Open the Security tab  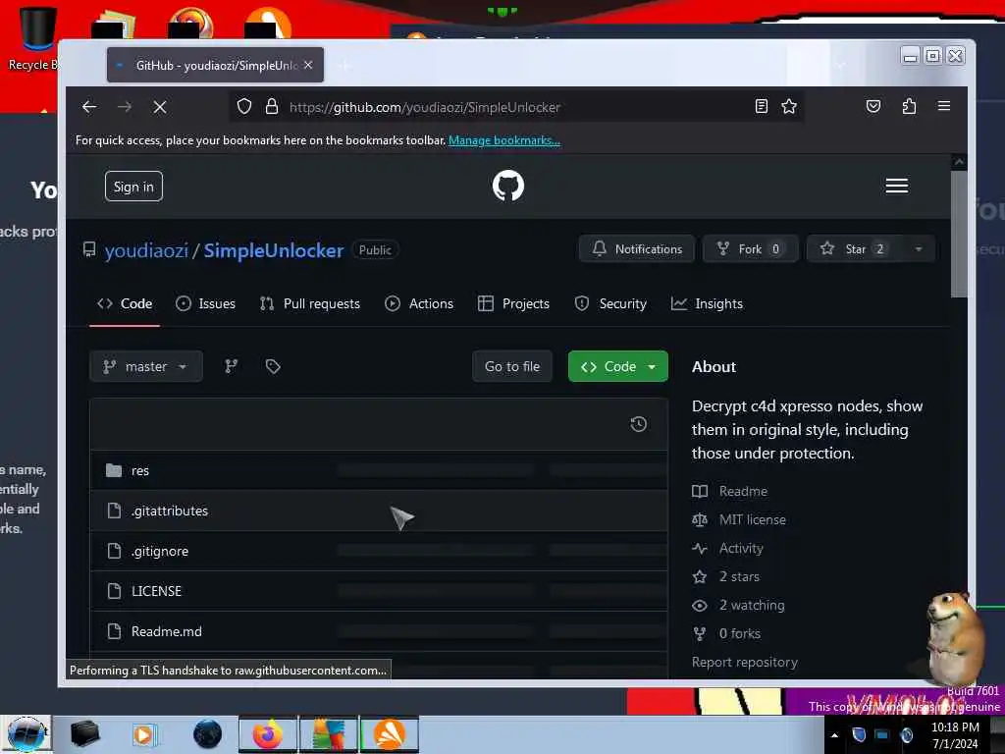point(610,304)
